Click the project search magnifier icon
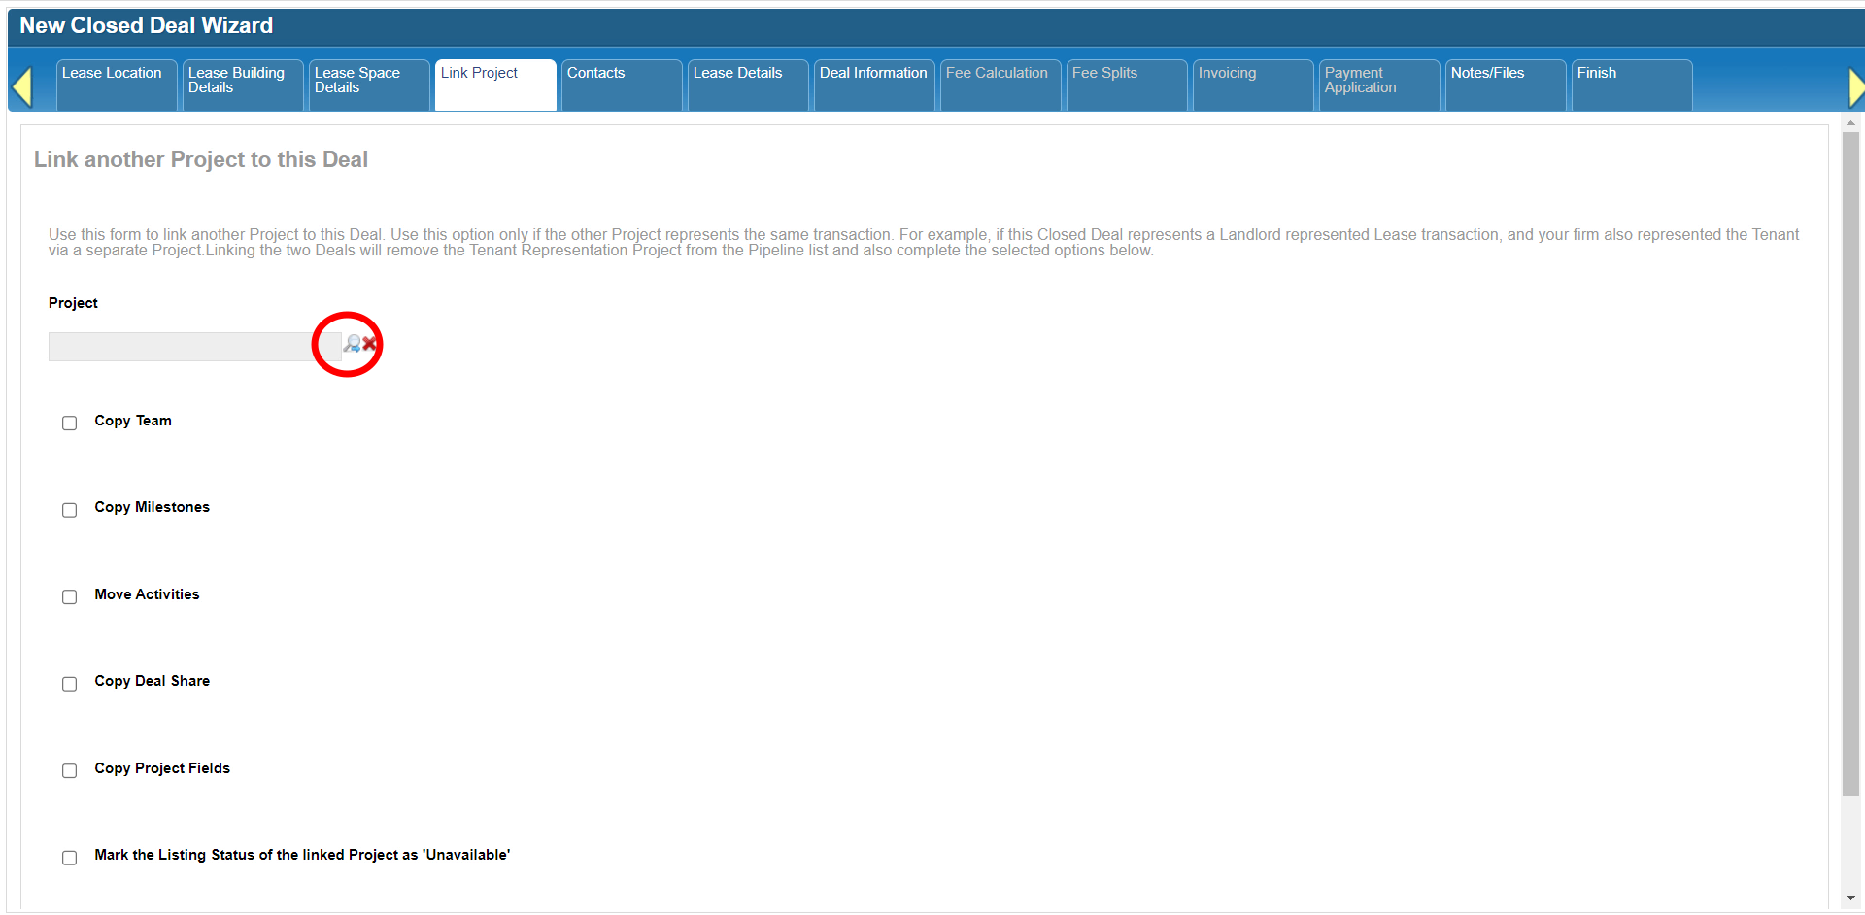 352,344
